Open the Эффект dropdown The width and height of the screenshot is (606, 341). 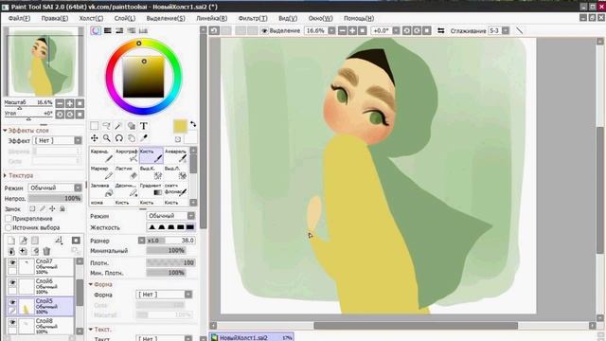click(57, 140)
